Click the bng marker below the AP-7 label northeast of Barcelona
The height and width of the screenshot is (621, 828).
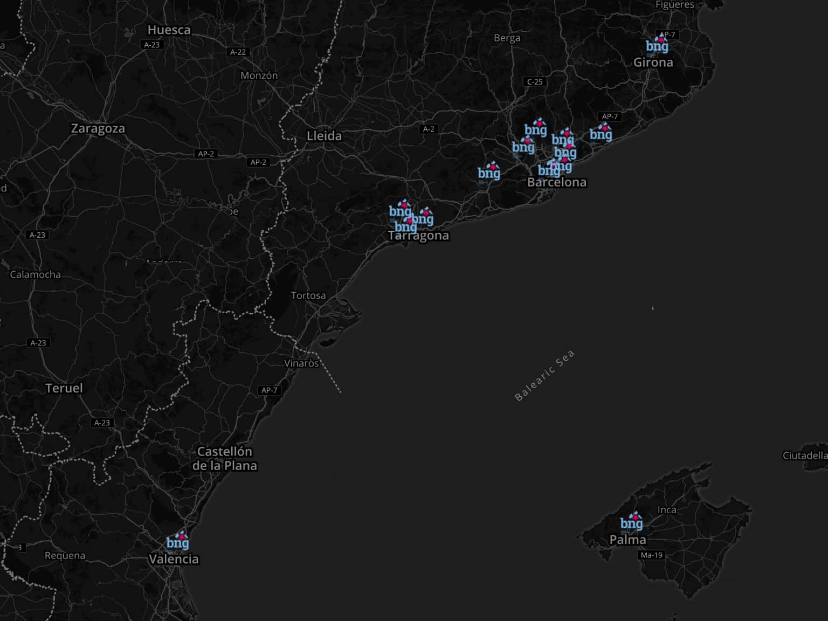[601, 133]
